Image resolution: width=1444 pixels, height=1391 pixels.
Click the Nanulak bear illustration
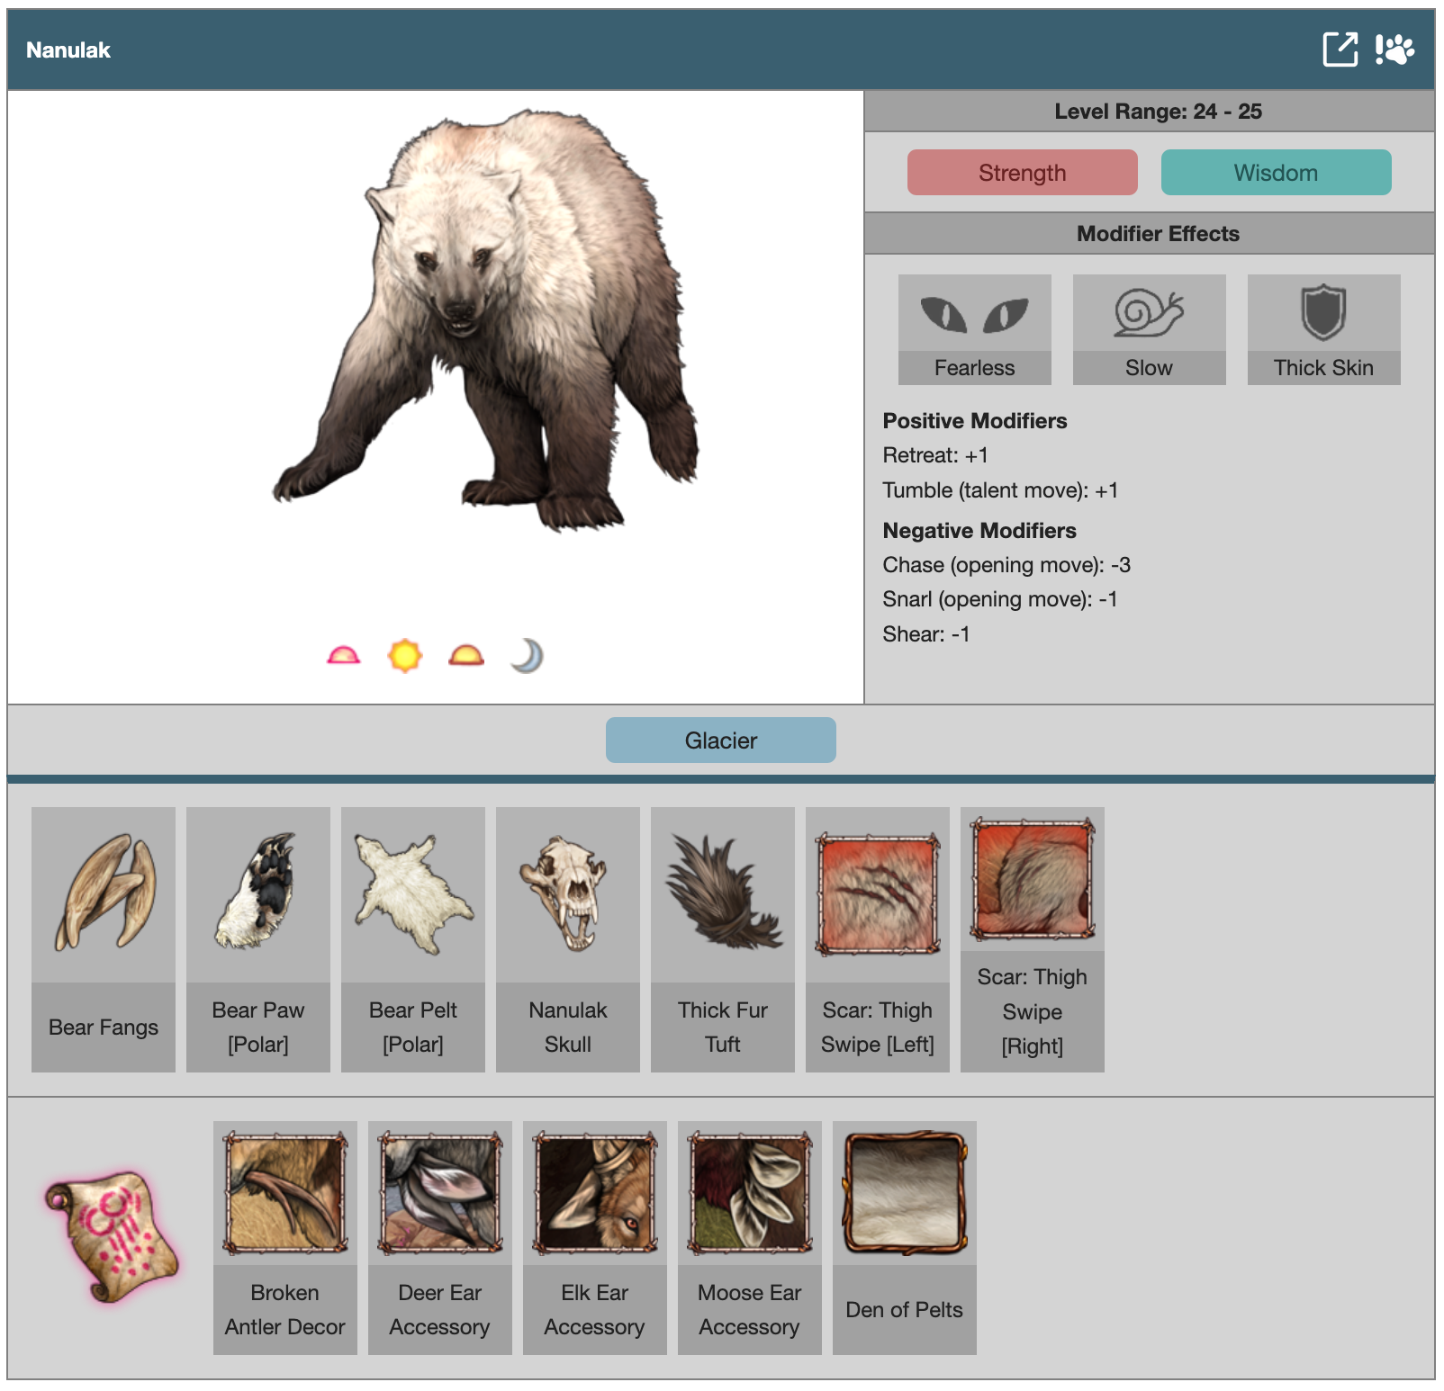(x=486, y=324)
